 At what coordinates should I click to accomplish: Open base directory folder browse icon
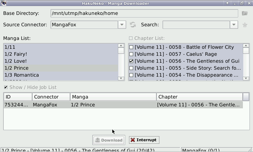[244, 13]
